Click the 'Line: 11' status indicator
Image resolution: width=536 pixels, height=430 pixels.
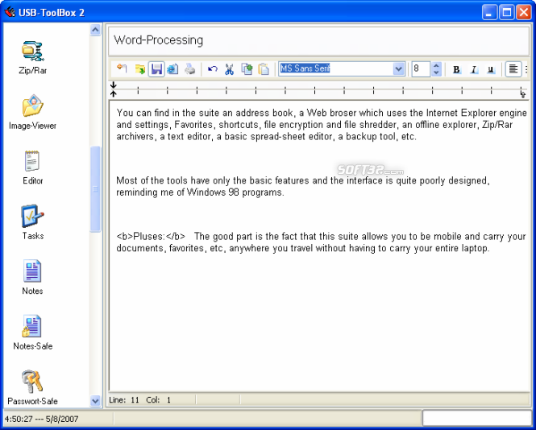(x=124, y=400)
